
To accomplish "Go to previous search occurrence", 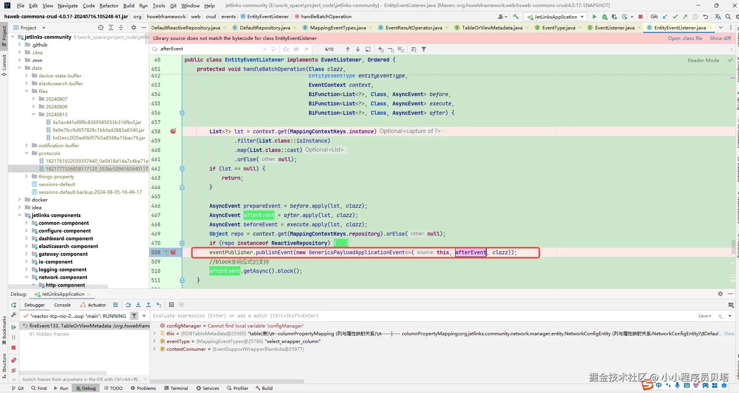I will pos(347,49).
